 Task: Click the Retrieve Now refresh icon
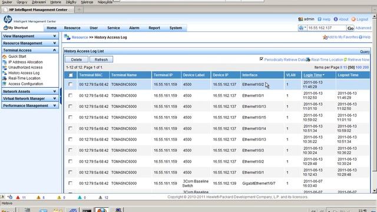click(345, 59)
